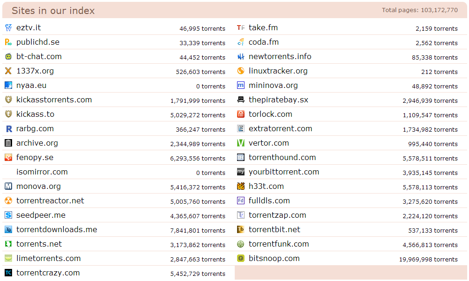The height and width of the screenshot is (281, 469).
Task: Click the torrentfunk.com green globe icon
Action: pos(241,244)
